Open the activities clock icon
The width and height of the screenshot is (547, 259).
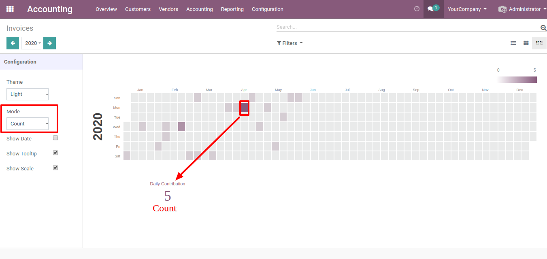point(417,9)
